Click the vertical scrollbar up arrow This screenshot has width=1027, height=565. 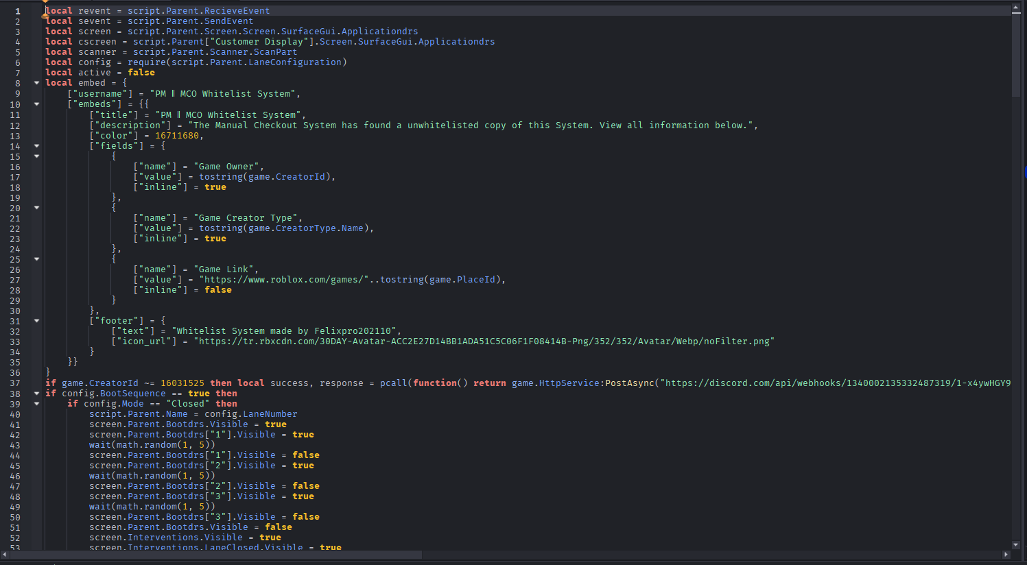tap(1016, 9)
